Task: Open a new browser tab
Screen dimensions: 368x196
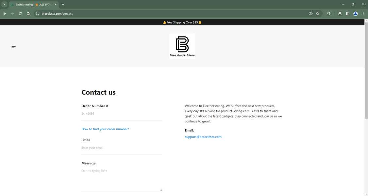Action: pyautogui.click(x=63, y=5)
